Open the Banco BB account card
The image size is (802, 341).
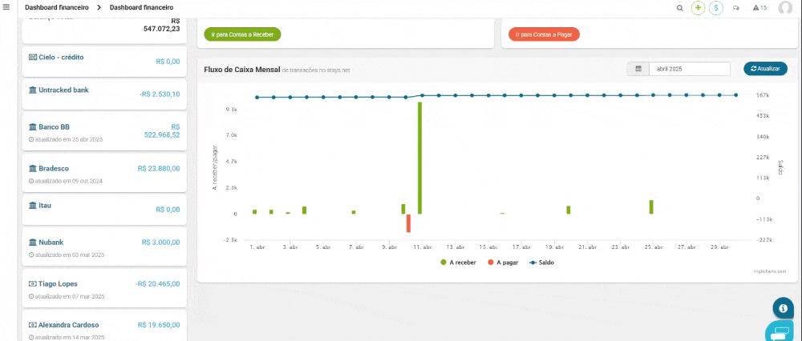point(104,131)
